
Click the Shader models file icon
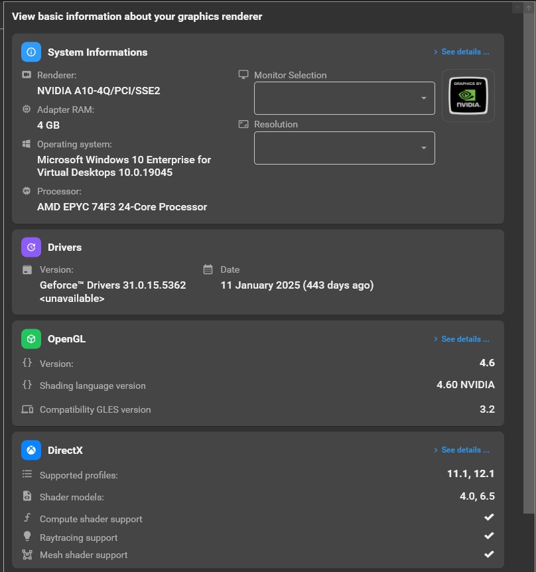coord(27,496)
